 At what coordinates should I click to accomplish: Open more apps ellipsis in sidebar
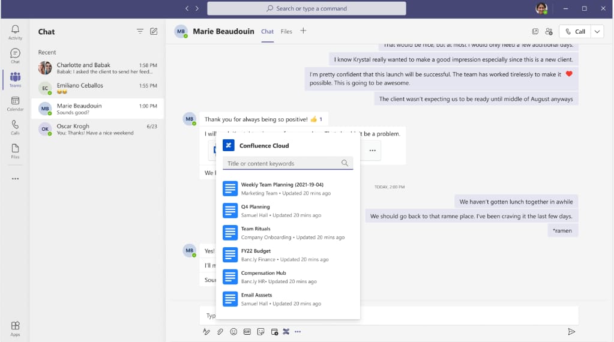coord(15,178)
